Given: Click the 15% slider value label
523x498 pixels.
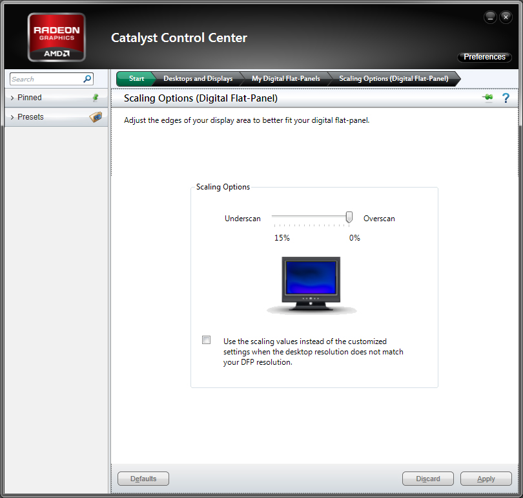Looking at the screenshot, I should [282, 238].
